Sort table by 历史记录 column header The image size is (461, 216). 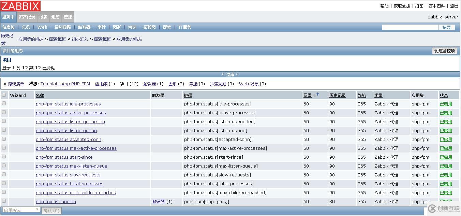(338, 96)
